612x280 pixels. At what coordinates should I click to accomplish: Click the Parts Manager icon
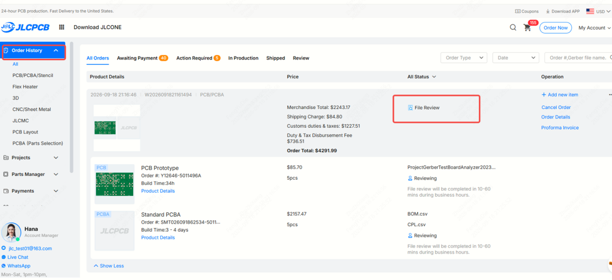pyautogui.click(x=6, y=174)
